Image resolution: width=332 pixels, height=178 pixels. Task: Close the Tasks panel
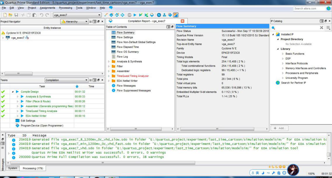(x=102, y=80)
